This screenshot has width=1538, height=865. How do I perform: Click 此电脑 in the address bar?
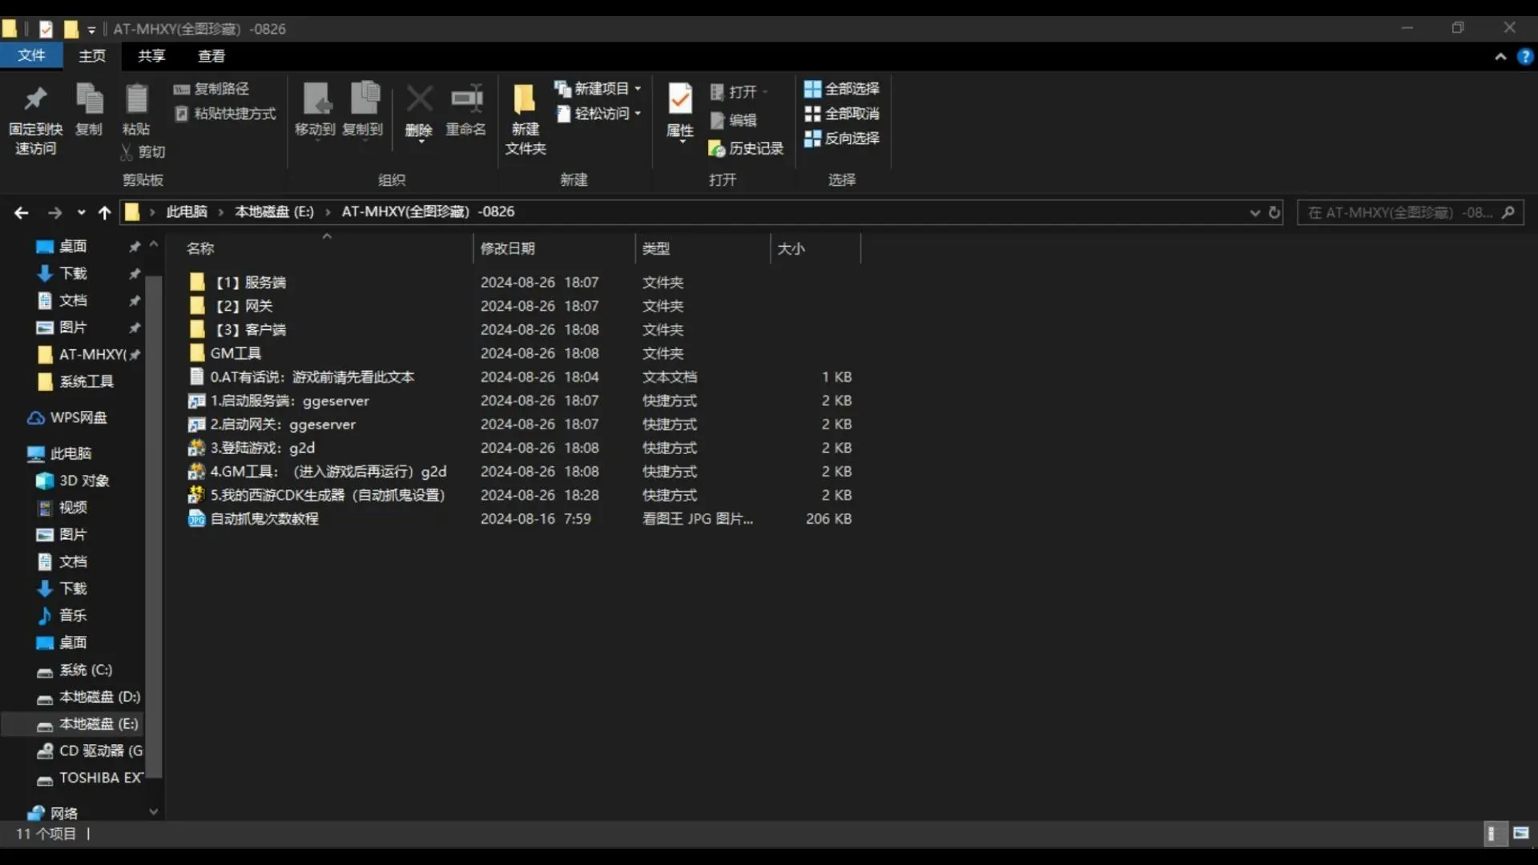[187, 211]
